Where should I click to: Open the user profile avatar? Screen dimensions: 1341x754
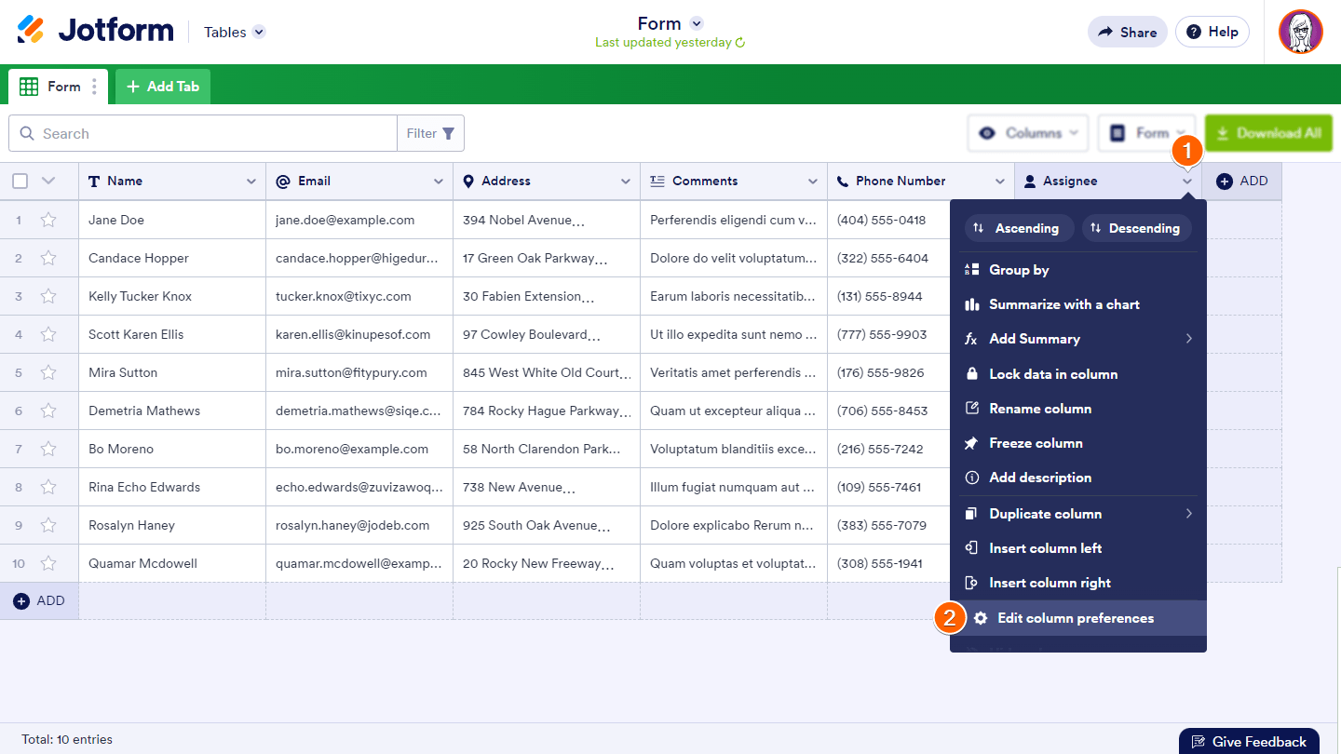coord(1300,32)
